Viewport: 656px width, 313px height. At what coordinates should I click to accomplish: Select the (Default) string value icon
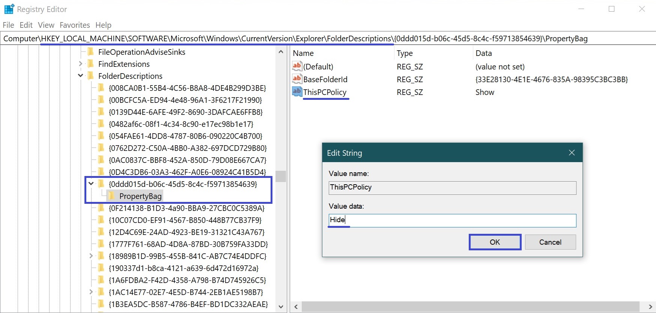297,66
